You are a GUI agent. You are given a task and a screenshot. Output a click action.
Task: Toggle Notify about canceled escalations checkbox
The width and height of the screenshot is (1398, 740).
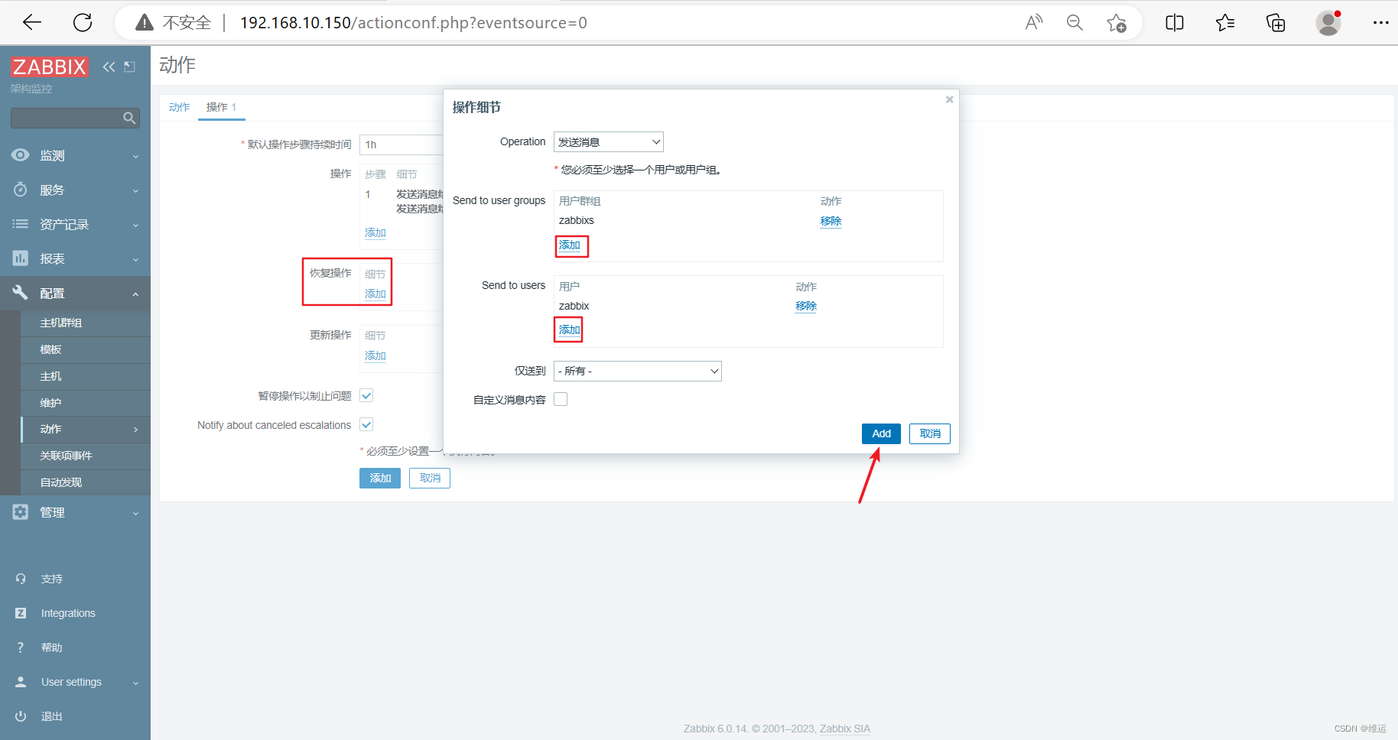(x=366, y=424)
